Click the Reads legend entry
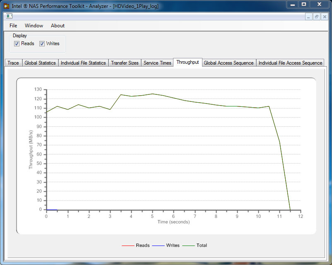This screenshot has width=332, height=265. click(136, 245)
